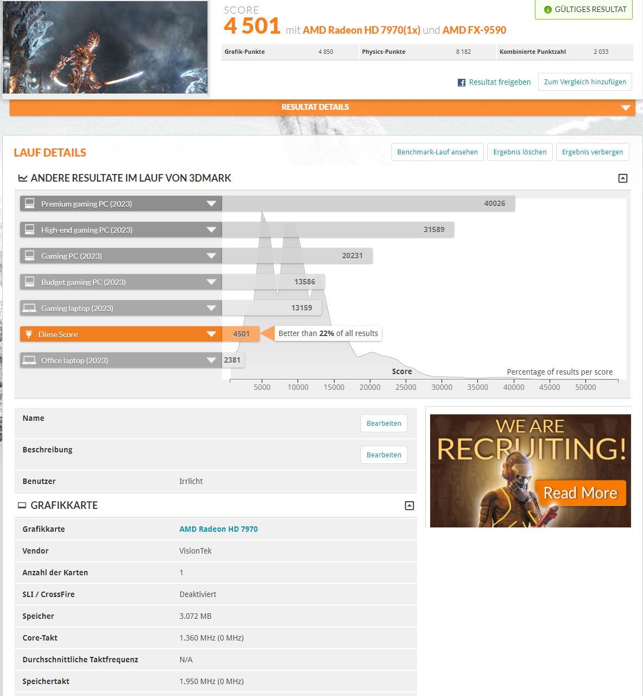
Task: Click the Gültiges Resultat badge
Action: pos(584,10)
